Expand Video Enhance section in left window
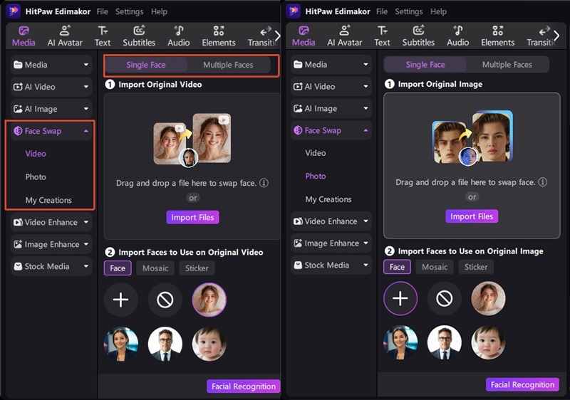570x400 pixels. 51,222
